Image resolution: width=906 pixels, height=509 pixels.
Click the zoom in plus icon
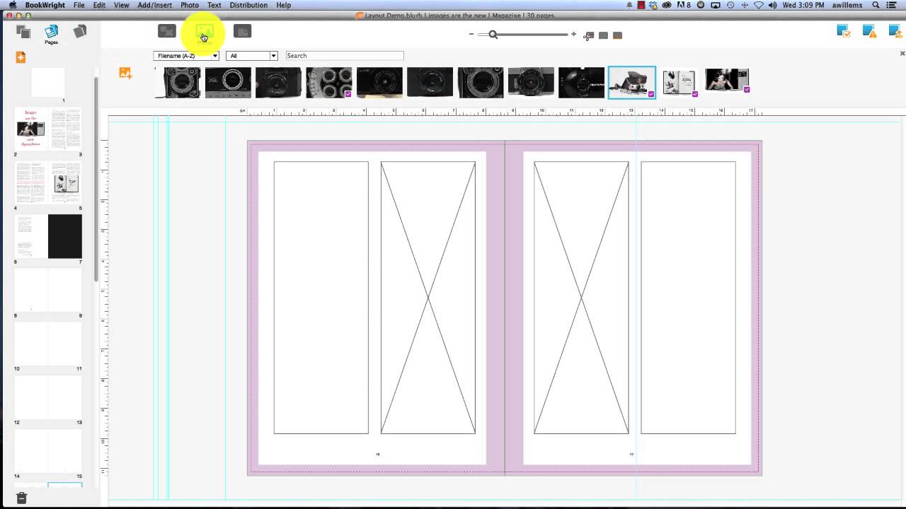(573, 34)
